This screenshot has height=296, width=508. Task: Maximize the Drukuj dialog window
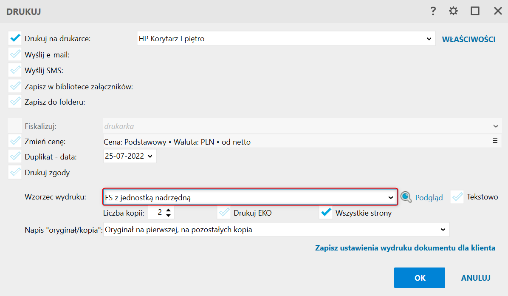click(x=475, y=11)
